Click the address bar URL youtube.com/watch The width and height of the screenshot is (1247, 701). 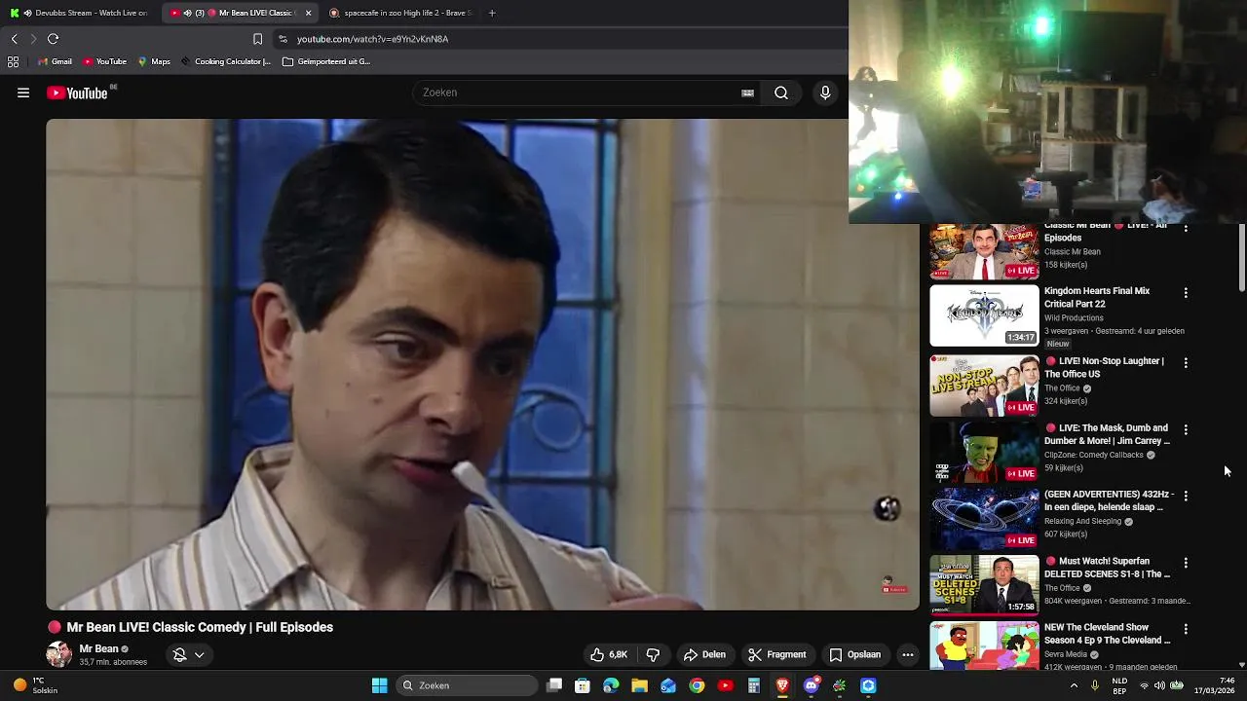click(372, 39)
